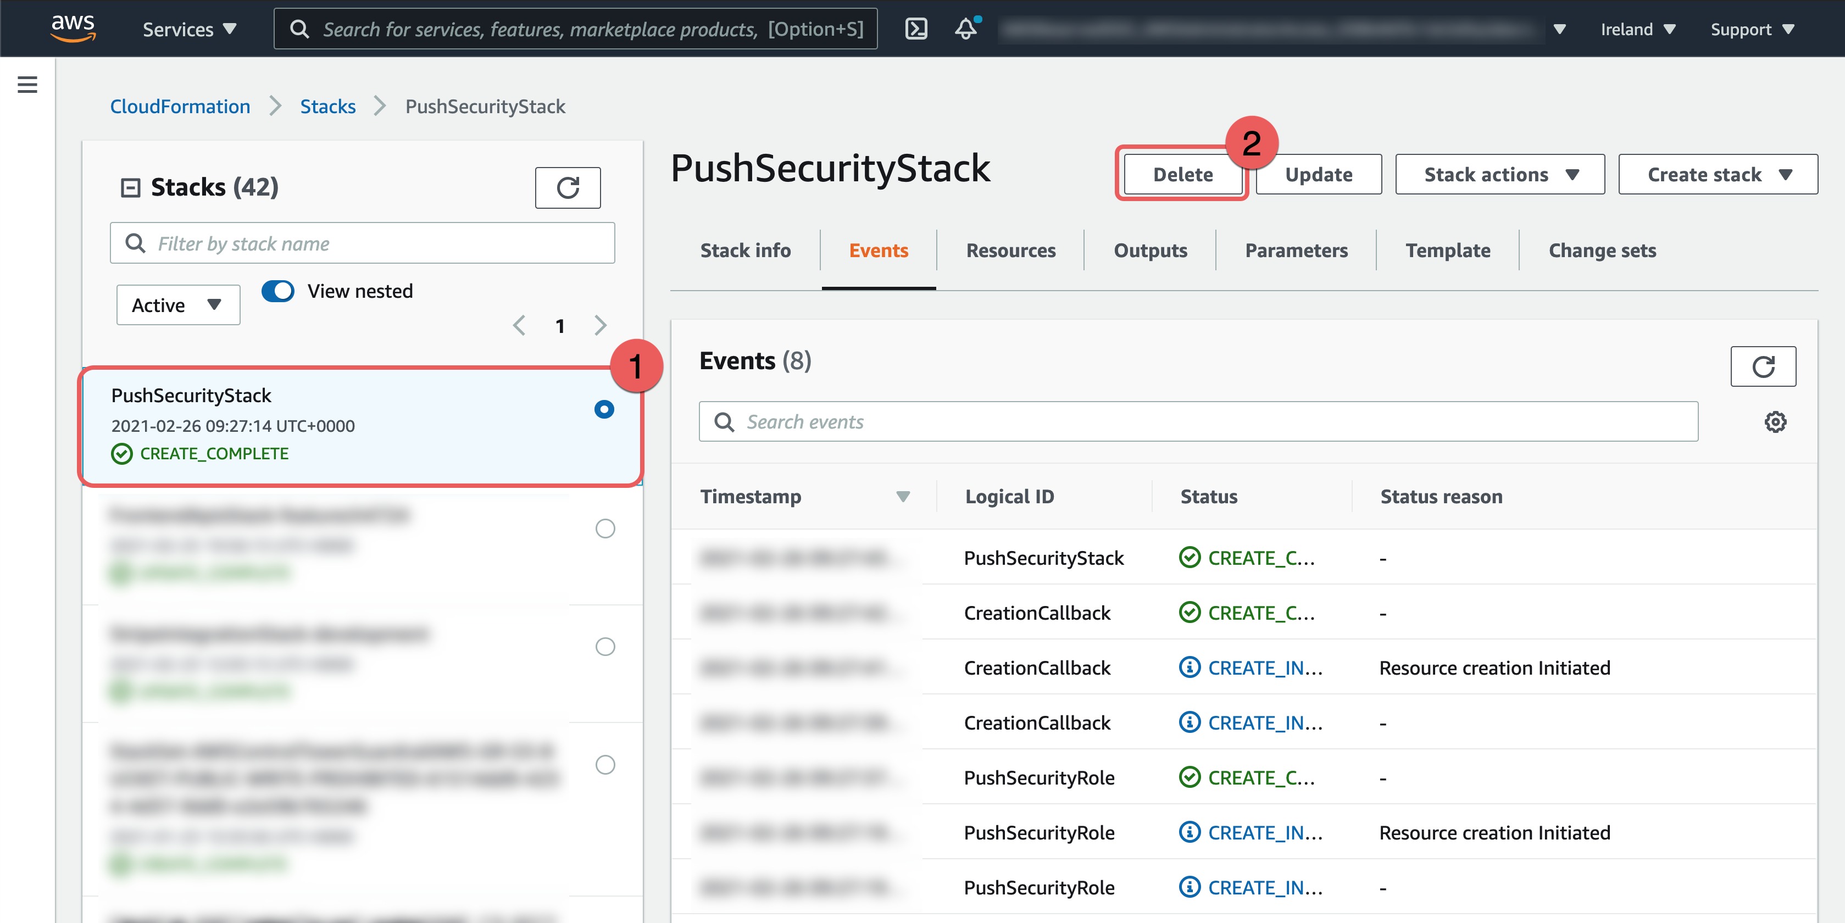Switch to the Parameters tab
The image size is (1845, 923).
click(x=1296, y=251)
